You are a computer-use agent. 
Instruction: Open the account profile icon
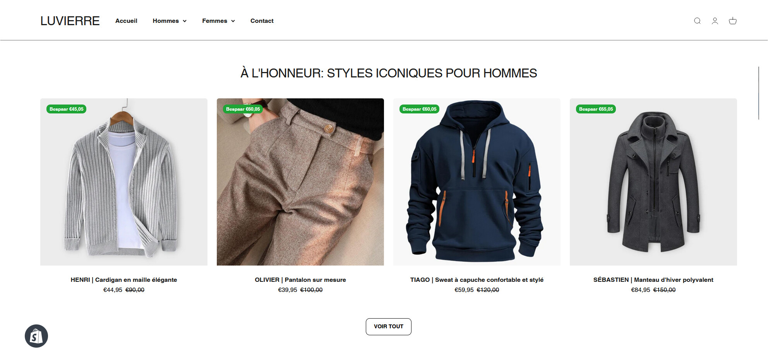pos(715,21)
